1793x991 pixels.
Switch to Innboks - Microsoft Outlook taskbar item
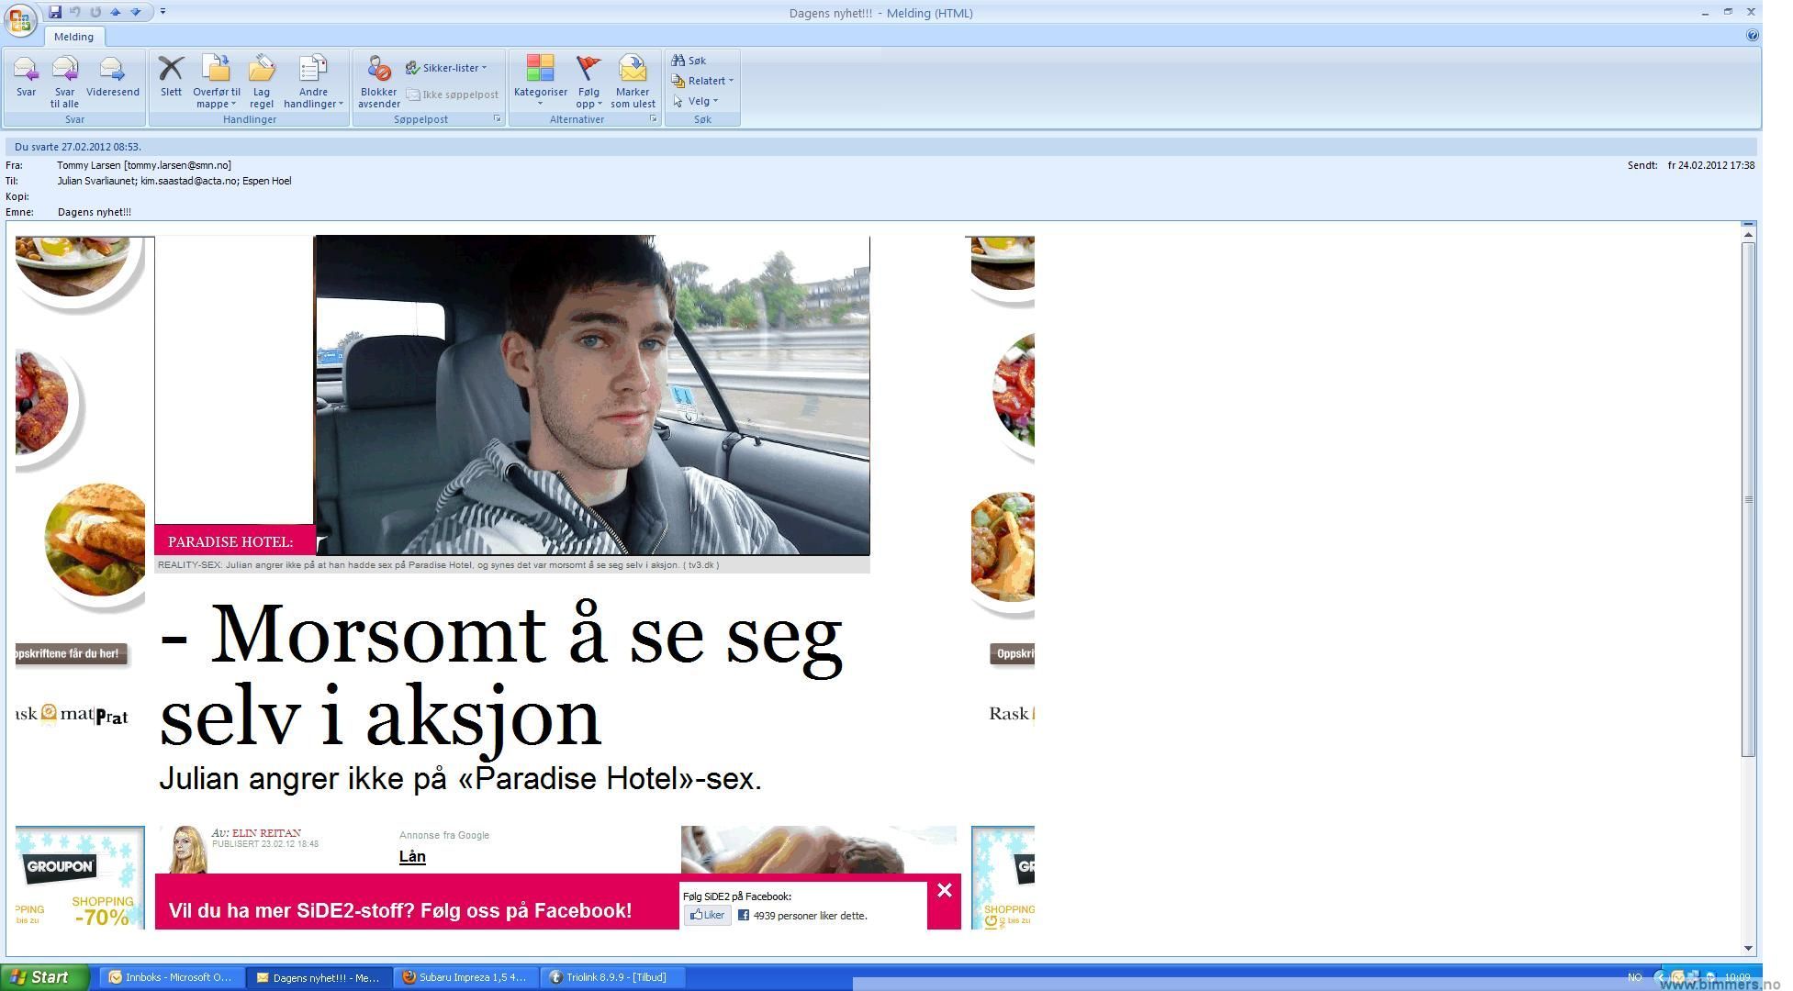pyautogui.click(x=172, y=977)
